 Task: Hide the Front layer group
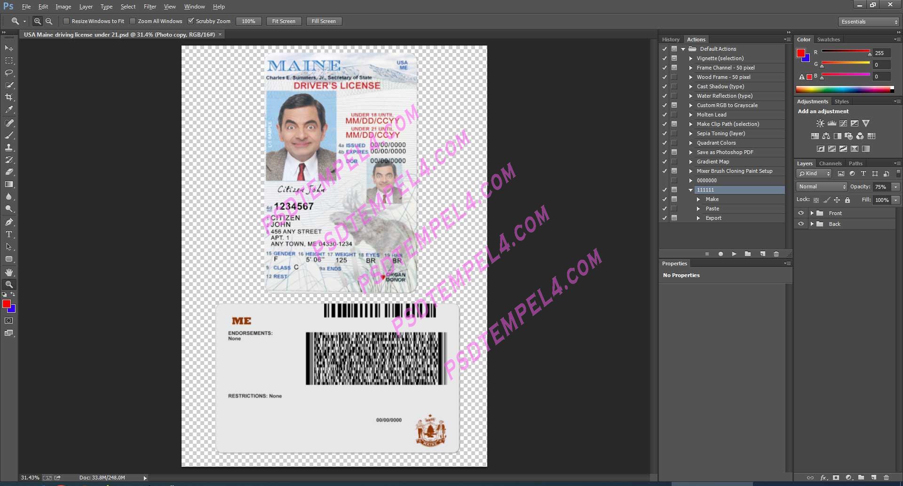(x=801, y=213)
